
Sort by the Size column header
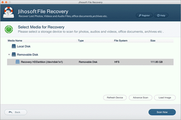tap(161, 41)
